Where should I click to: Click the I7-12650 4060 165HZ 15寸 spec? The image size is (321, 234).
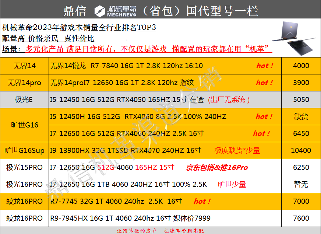pyautogui.click(x=112, y=167)
